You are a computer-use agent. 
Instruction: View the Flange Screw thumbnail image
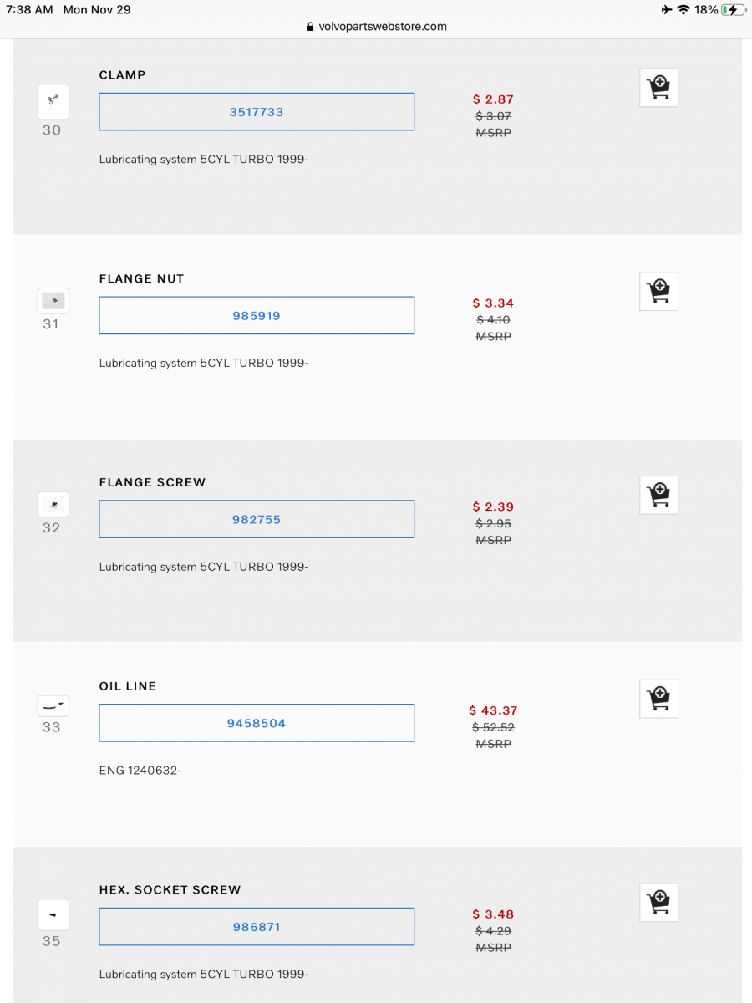[53, 505]
